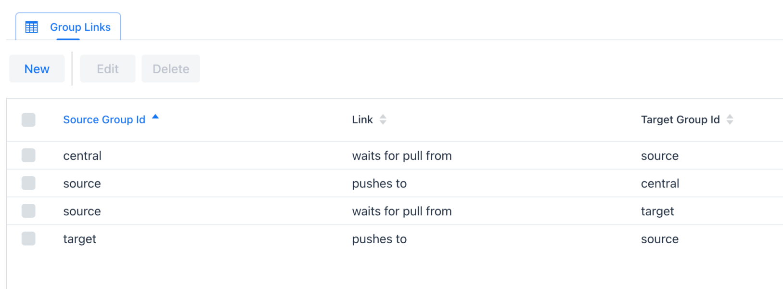783x289 pixels.
Task: Click the ascending sort arrow on Source Group Id
Action: coord(155,116)
